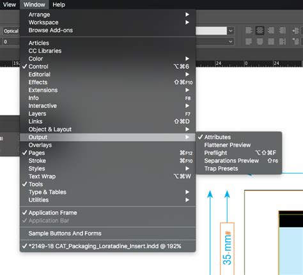
Task: Click Justify with last line centered icon
Action: pos(260,41)
